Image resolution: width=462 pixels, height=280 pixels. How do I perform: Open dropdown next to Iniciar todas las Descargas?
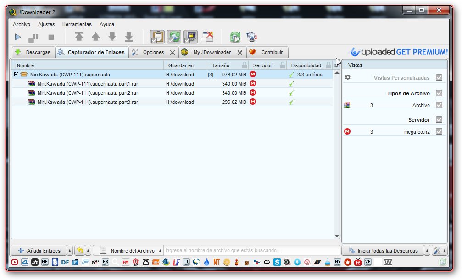coord(427,251)
